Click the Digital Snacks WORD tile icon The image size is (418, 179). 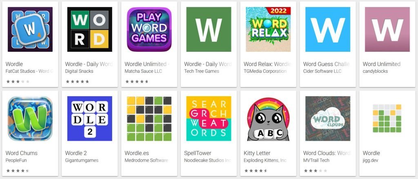pyautogui.click(x=89, y=29)
